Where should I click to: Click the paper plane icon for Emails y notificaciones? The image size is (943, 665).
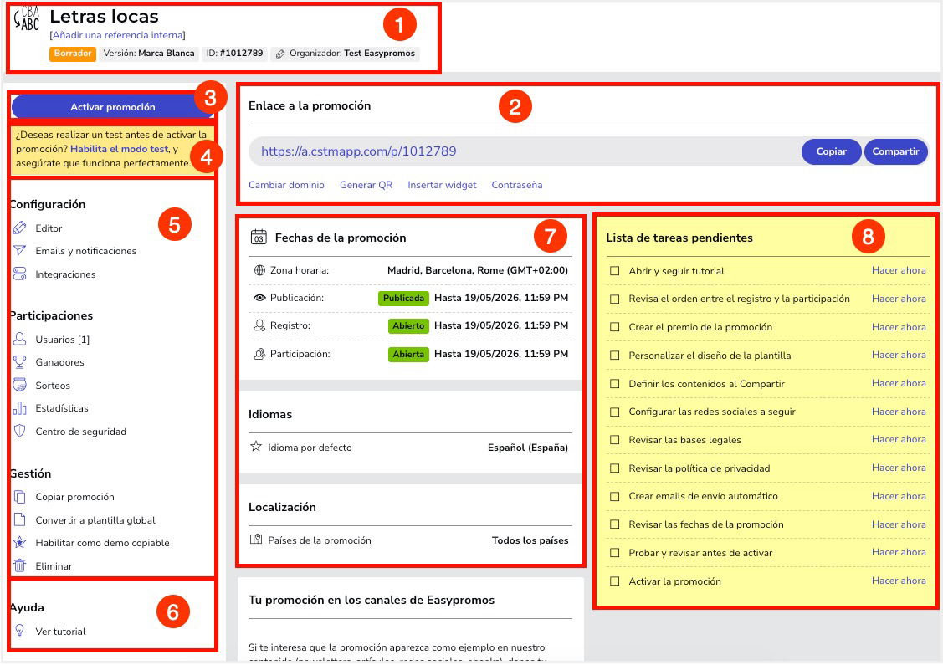[x=20, y=251]
